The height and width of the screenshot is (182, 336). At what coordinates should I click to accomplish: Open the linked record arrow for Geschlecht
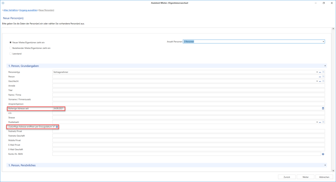click(x=323, y=81)
